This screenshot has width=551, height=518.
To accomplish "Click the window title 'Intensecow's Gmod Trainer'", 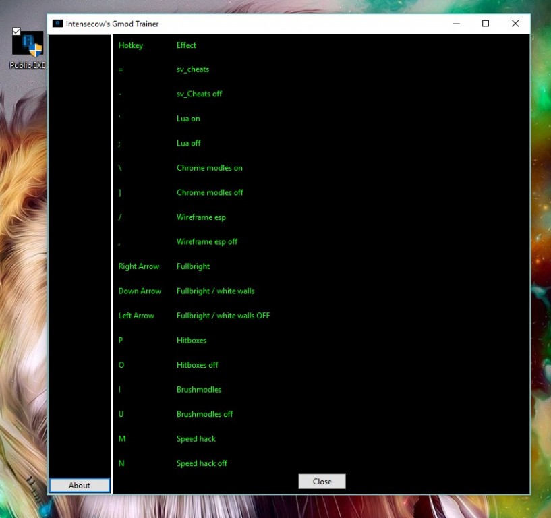I will point(112,24).
